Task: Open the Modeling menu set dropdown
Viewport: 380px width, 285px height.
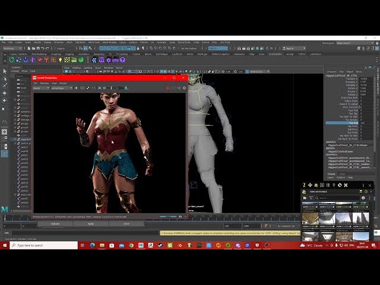Action: (12, 48)
